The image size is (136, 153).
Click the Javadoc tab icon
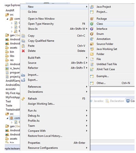click(x=91, y=101)
